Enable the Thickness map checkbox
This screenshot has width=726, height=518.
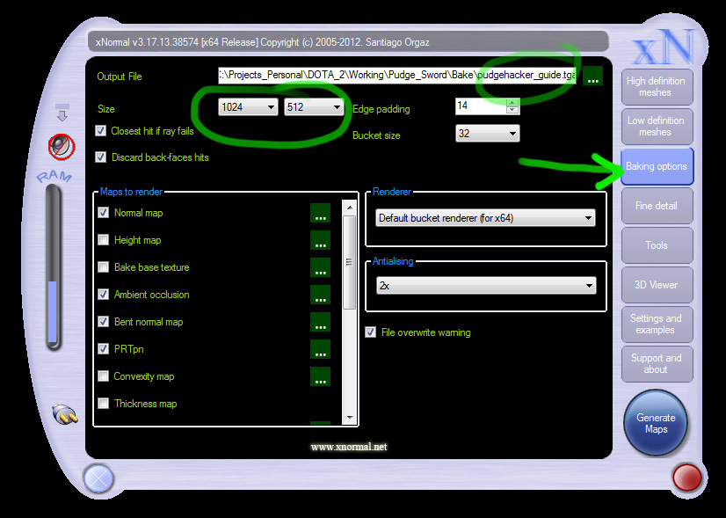point(103,403)
